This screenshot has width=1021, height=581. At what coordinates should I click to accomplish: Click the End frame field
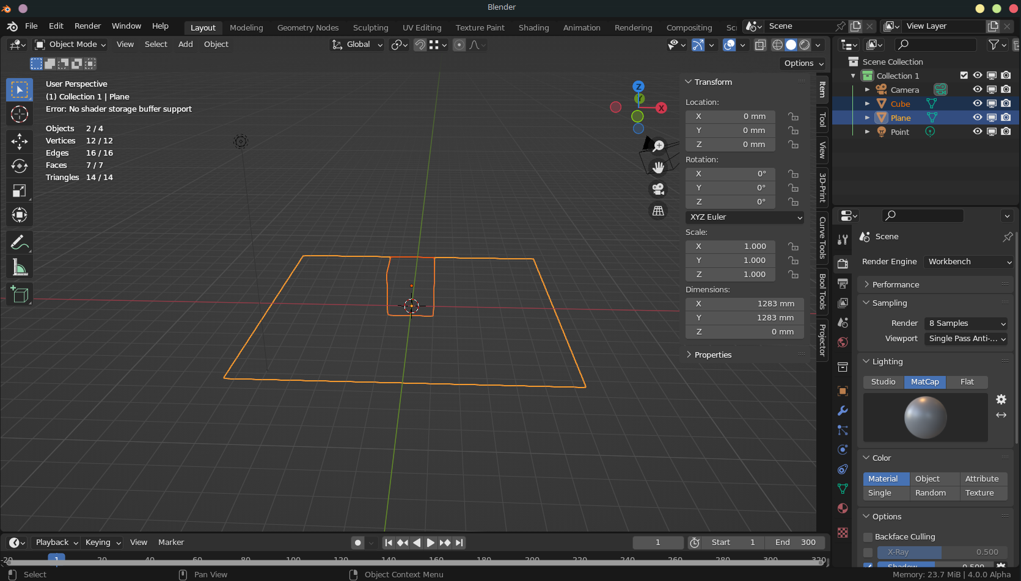tap(796, 543)
